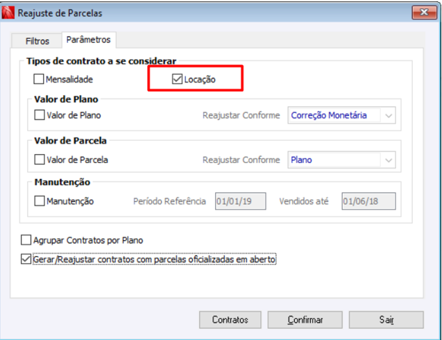Uncheck the Locação checkbox
This screenshot has height=340, width=442.
177,80
